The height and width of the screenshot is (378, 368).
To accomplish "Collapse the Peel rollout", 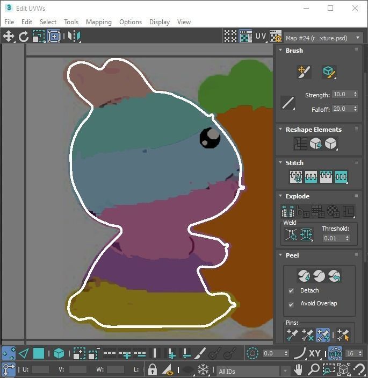I will click(280, 255).
